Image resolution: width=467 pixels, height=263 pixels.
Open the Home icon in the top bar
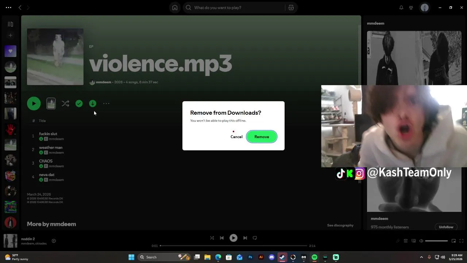tap(175, 7)
